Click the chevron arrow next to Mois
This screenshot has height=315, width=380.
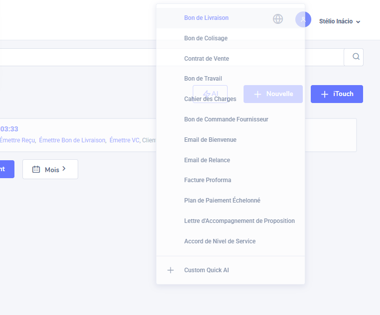coord(64,169)
